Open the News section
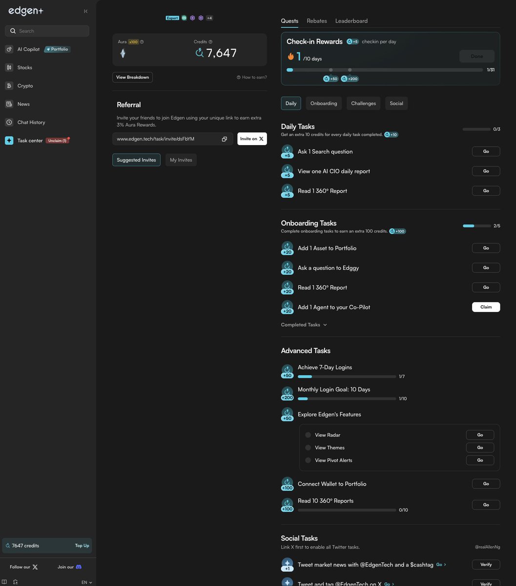Image resolution: width=516 pixels, height=586 pixels. point(23,104)
